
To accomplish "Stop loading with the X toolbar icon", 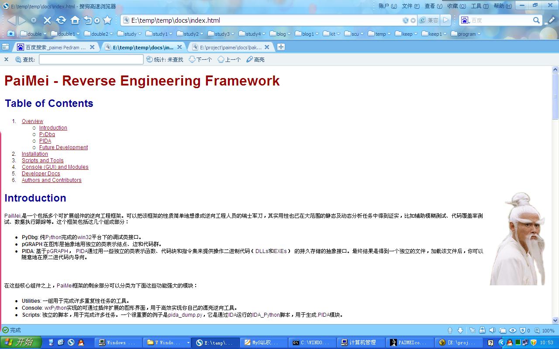I will tap(48, 20).
